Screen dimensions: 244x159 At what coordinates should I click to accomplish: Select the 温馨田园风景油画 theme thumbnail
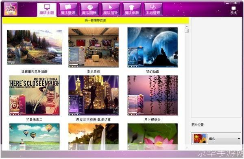tap(35, 47)
